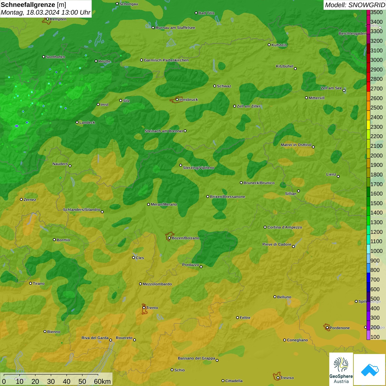The image size is (386, 386).
Task: Click the 1600 dark green legend swatch
Action: 368,192
